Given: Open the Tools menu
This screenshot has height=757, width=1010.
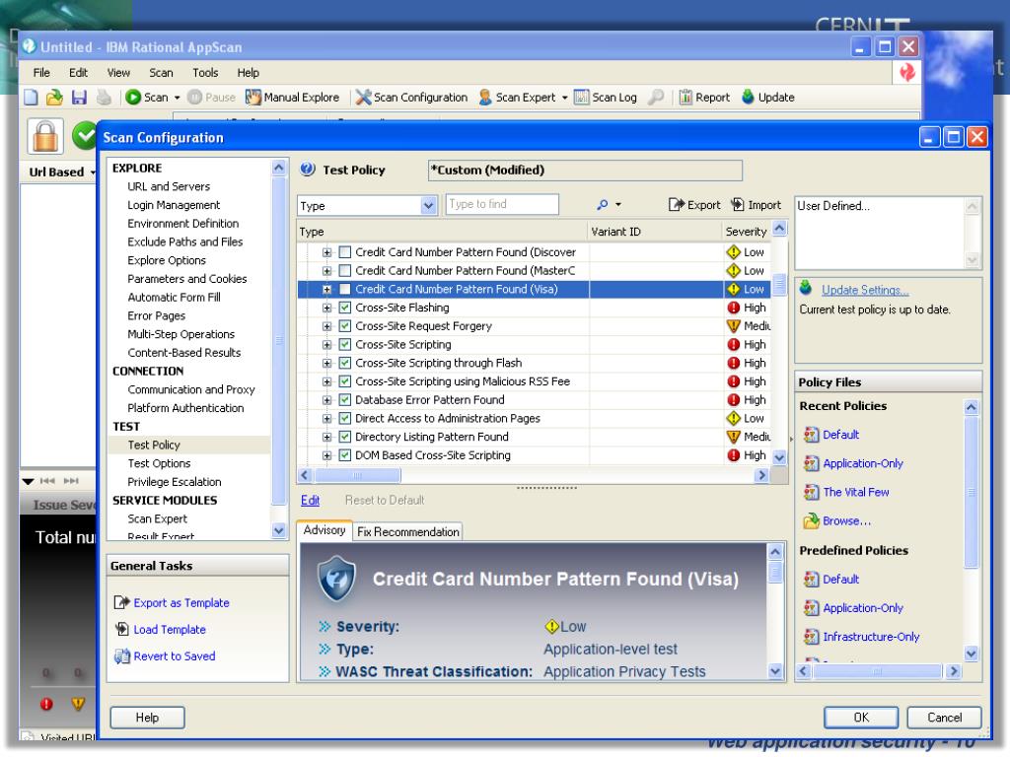Looking at the screenshot, I should click(x=205, y=73).
